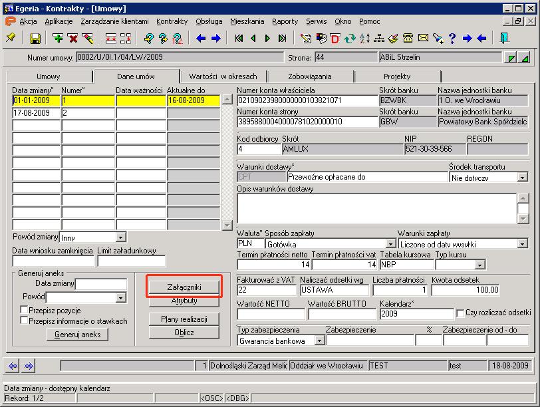Image resolution: width=540 pixels, height=407 pixels.
Task: Open the Zobowiązania tab
Action: coord(310,76)
